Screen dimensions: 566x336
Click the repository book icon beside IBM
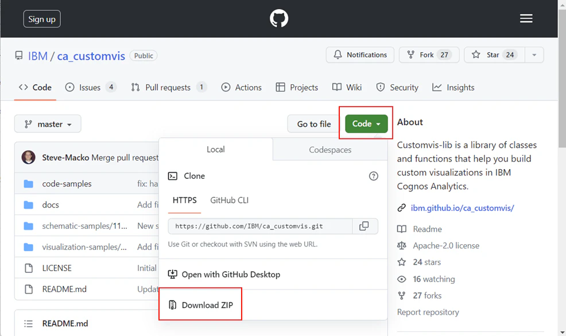tap(19, 56)
